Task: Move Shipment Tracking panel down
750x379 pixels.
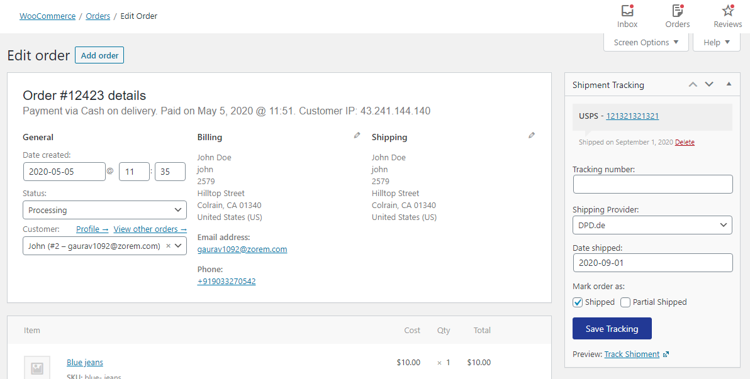Action: 709,84
